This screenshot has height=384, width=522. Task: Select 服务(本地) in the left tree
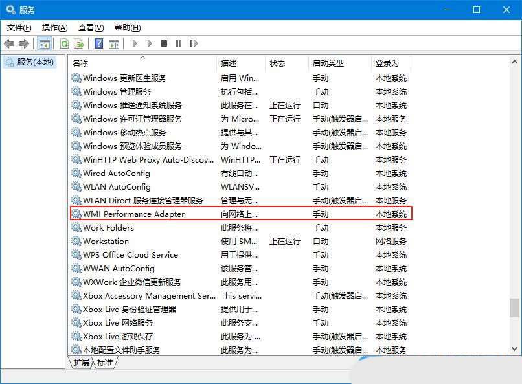coord(36,62)
